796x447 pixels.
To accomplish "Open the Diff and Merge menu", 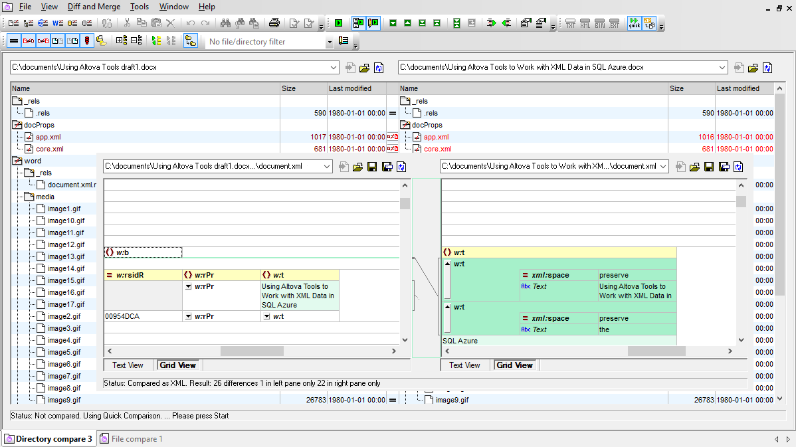I will (94, 7).
